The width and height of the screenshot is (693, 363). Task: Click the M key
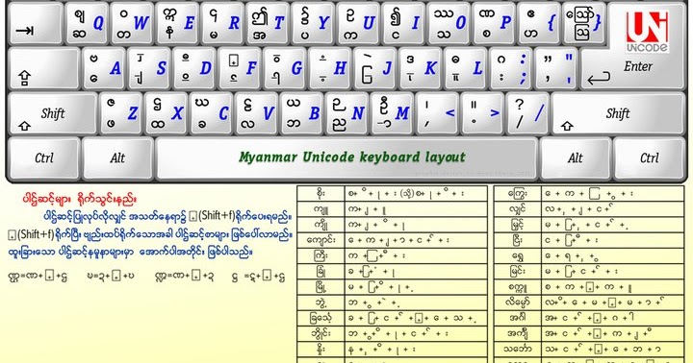point(393,113)
